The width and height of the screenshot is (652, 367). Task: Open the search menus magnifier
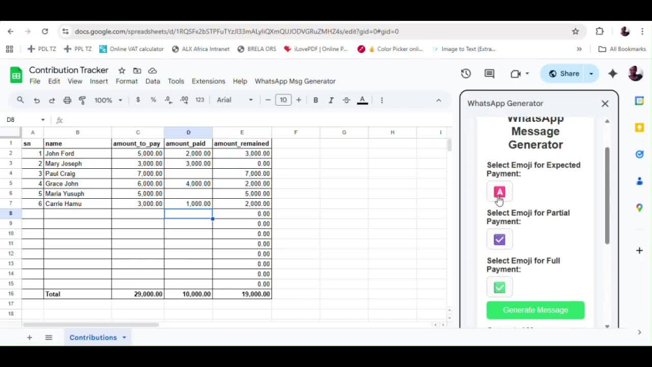point(20,100)
